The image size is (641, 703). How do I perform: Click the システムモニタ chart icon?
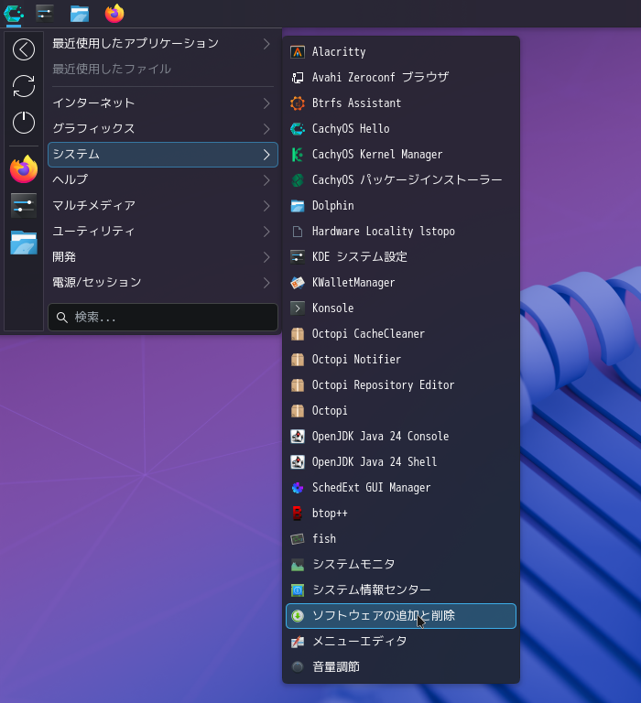(x=298, y=565)
